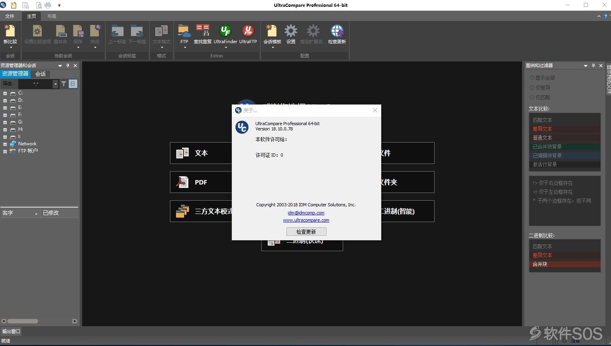Choose Text (文本) compare mode tile
611x346 pixels.
tap(201, 153)
